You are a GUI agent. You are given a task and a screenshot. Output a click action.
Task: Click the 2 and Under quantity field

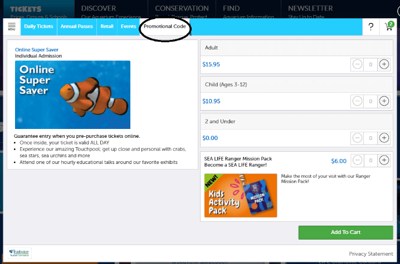370,138
